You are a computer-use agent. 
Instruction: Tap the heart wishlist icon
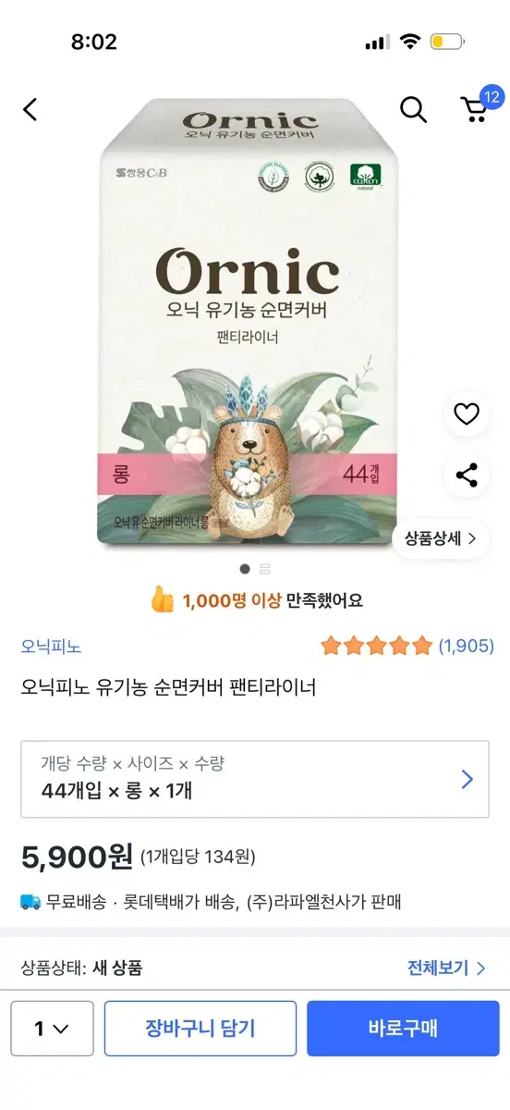click(467, 414)
